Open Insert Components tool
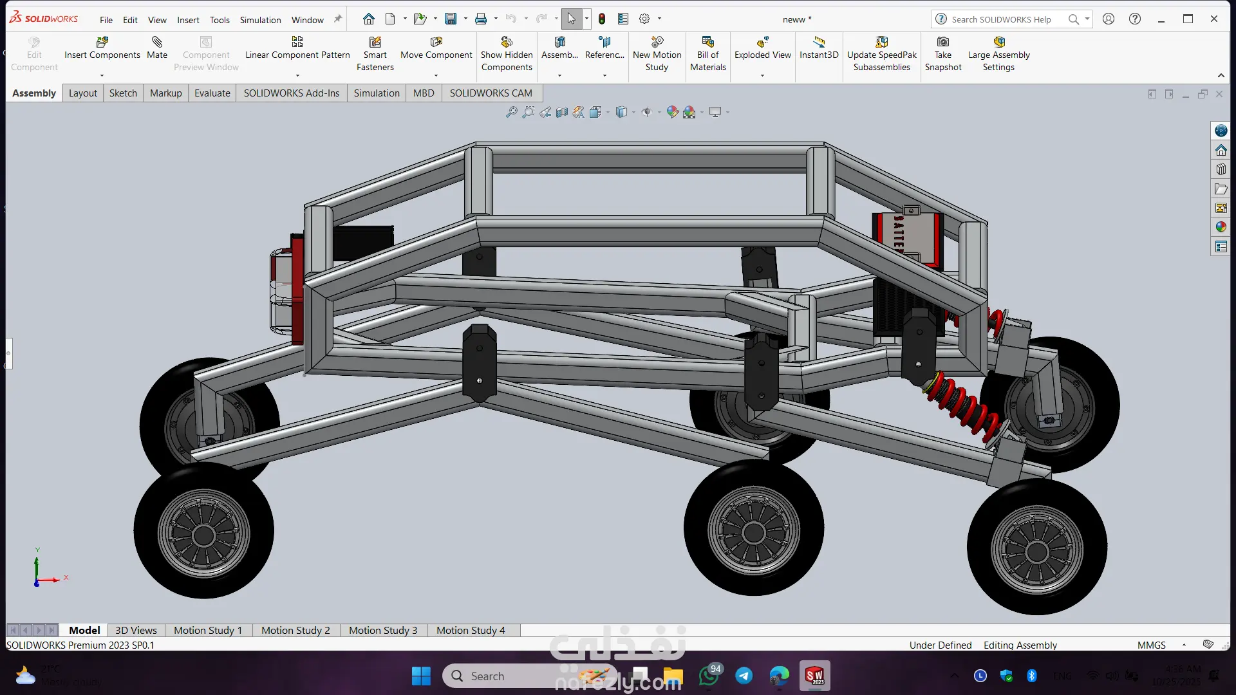 102,42
